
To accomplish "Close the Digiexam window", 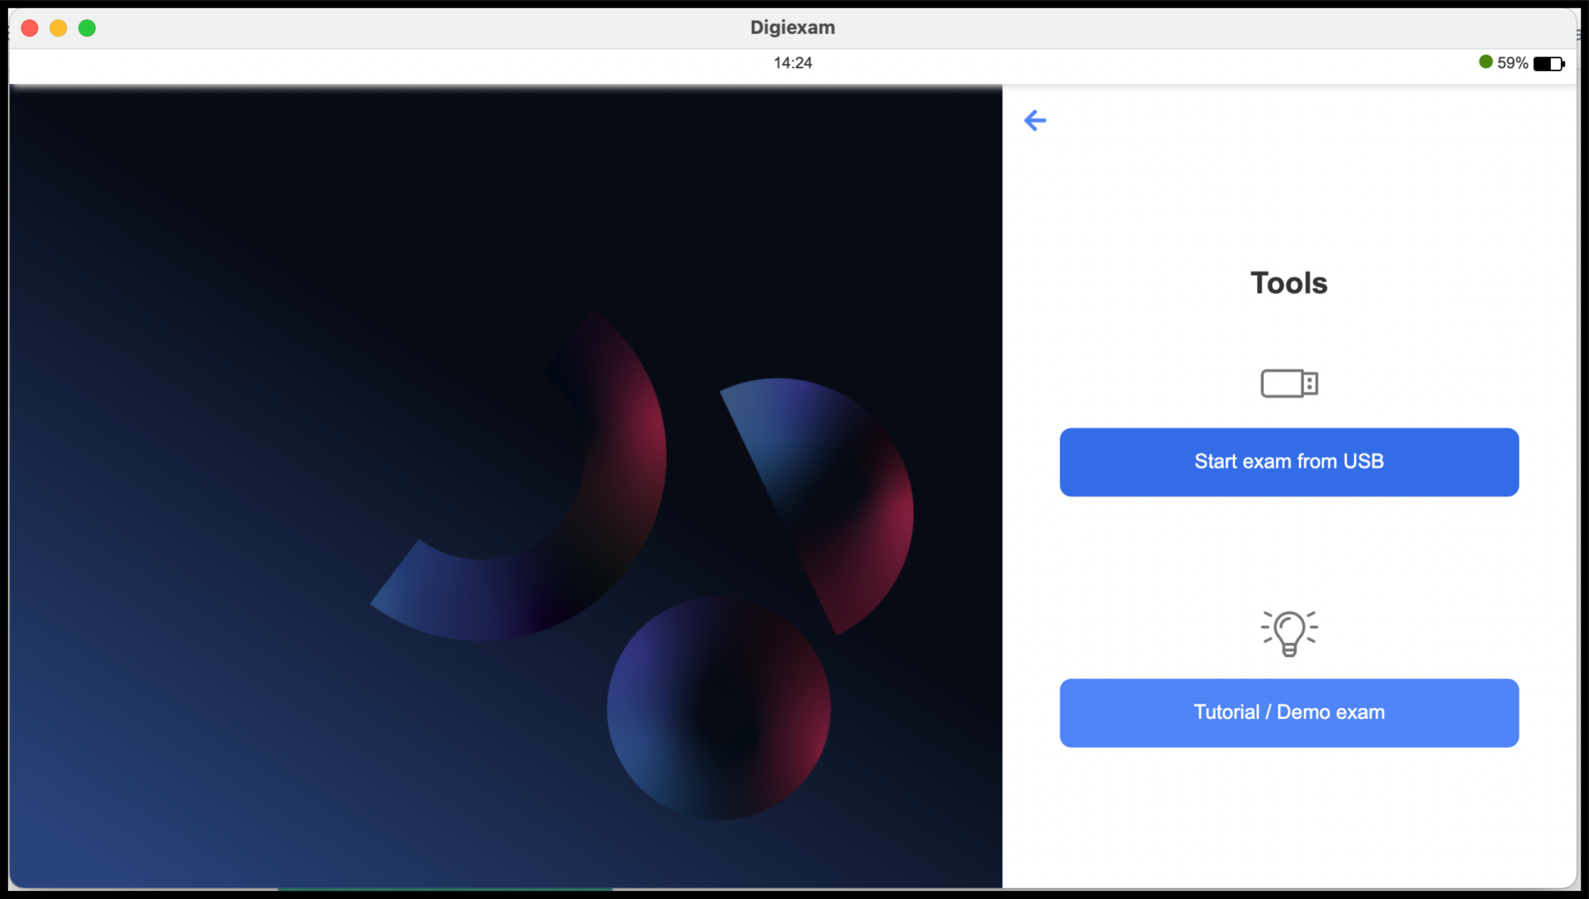I will (x=29, y=28).
